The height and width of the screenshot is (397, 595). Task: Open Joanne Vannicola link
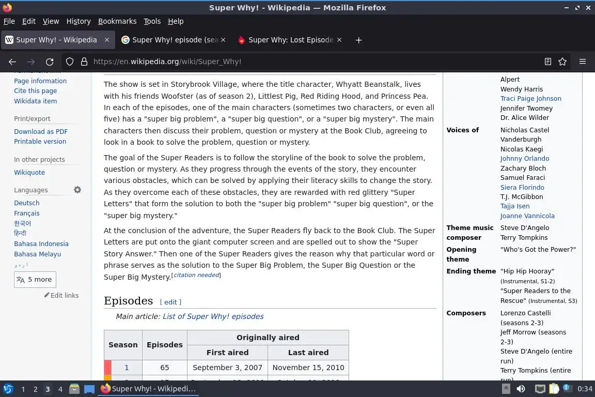[527, 216]
